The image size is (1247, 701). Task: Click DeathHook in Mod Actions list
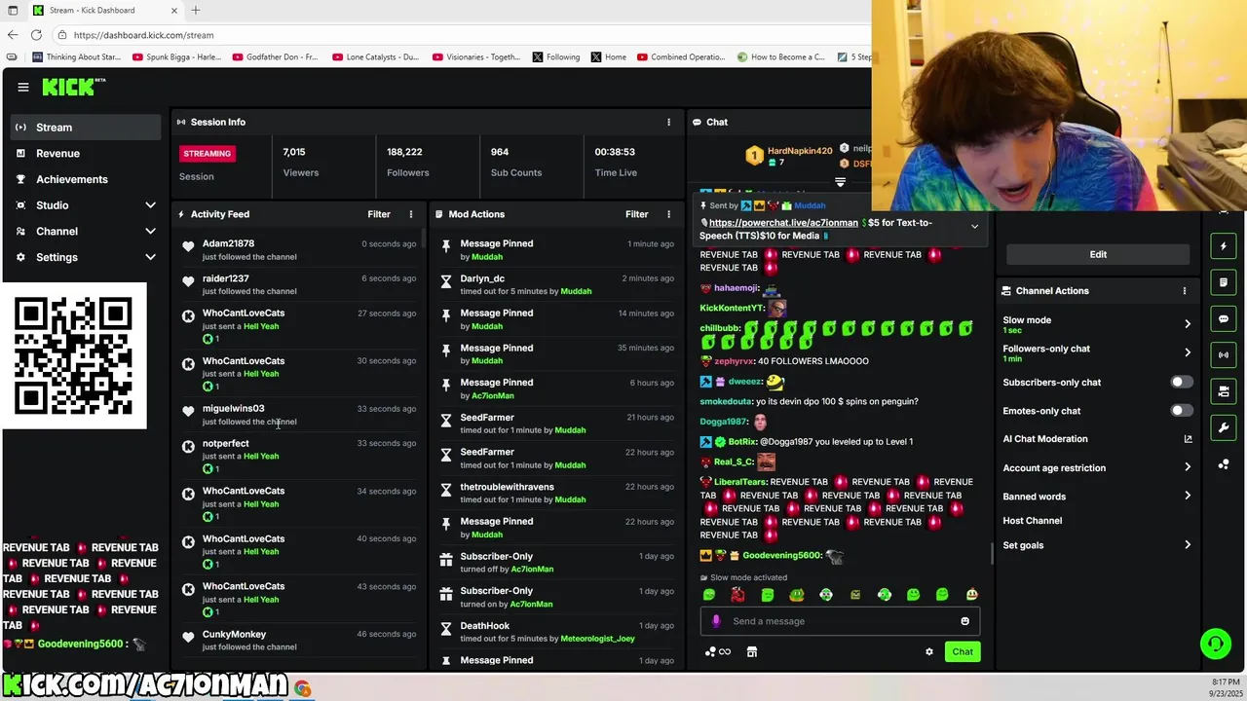pyautogui.click(x=484, y=626)
